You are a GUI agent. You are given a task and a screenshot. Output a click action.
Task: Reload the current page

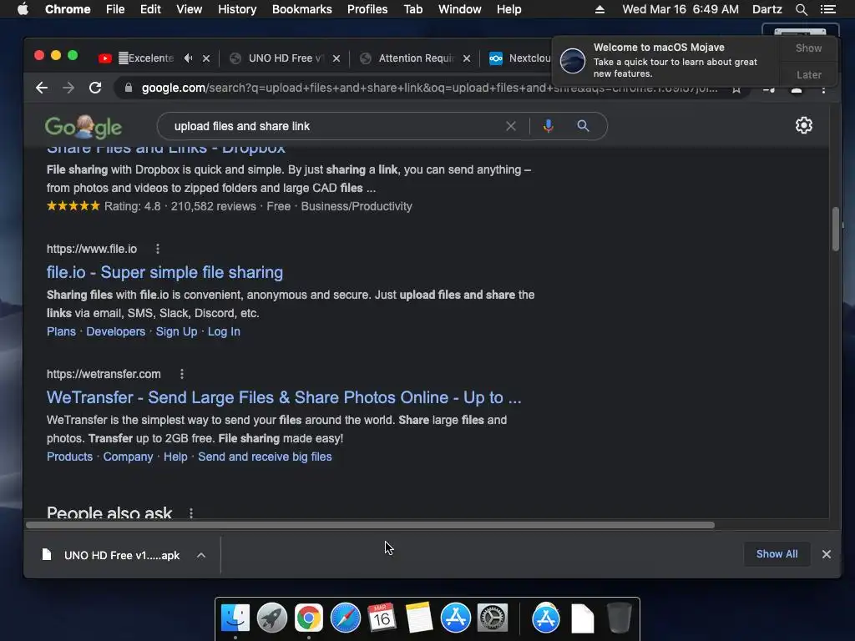(95, 88)
